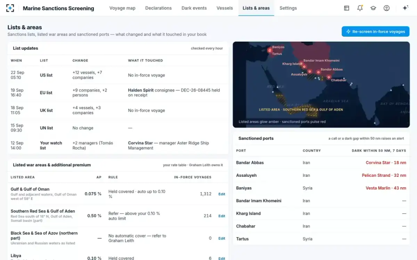This screenshot has width=417, height=260.
Task: Select the Tartus port marker on the map
Action: 270,51
